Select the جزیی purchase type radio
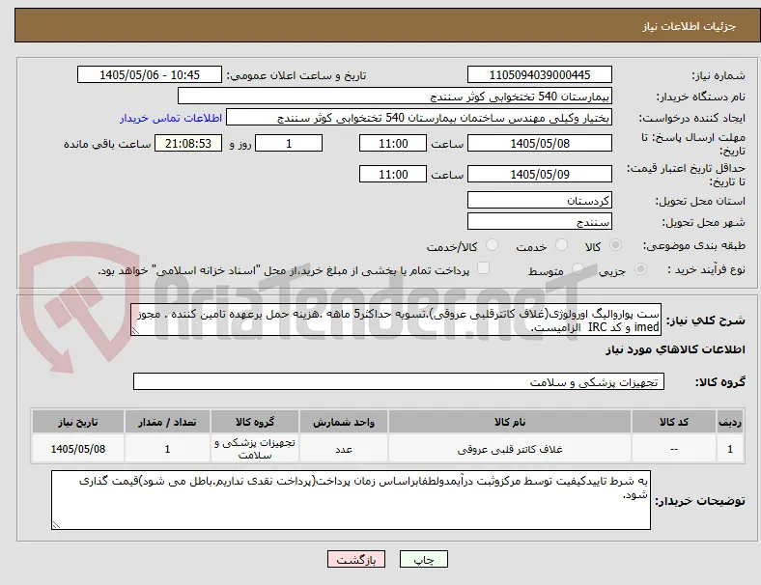This screenshot has width=761, height=585. 640,268
